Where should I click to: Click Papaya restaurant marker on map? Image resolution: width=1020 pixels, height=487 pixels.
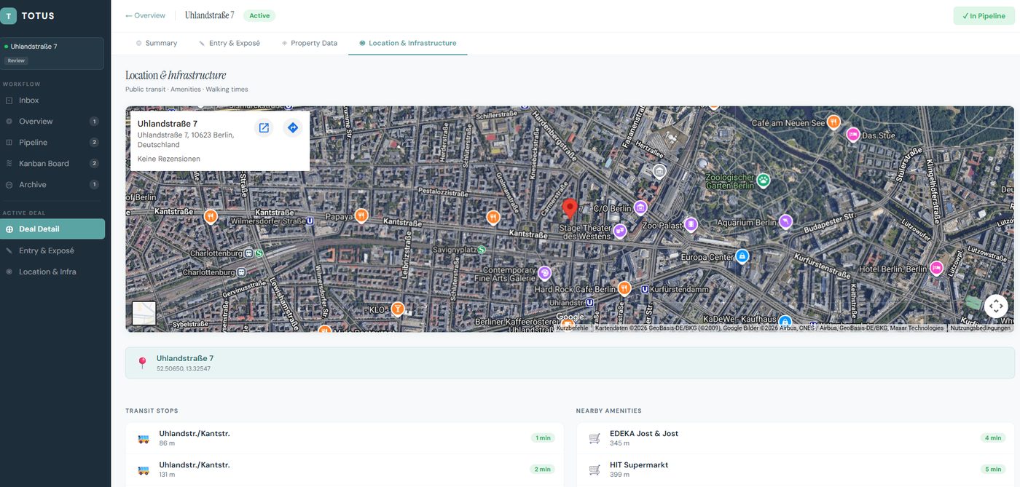point(361,215)
